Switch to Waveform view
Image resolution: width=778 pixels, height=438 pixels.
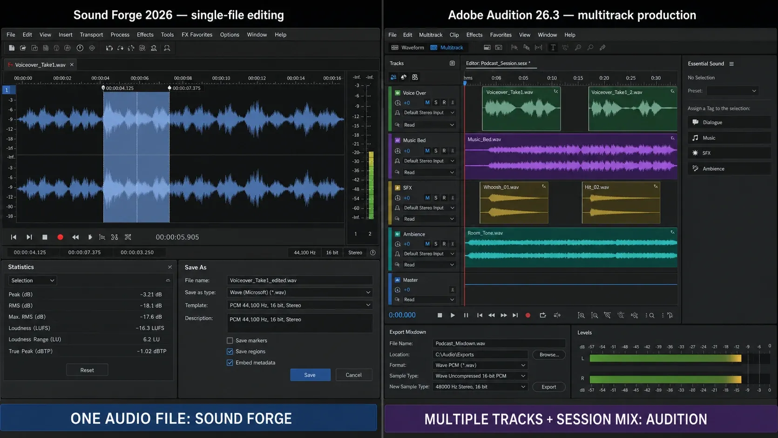point(408,47)
